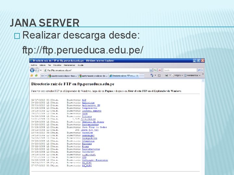Open the Archivo menu
Viewport: 234px width, 175px height.
click(x=34, y=65)
